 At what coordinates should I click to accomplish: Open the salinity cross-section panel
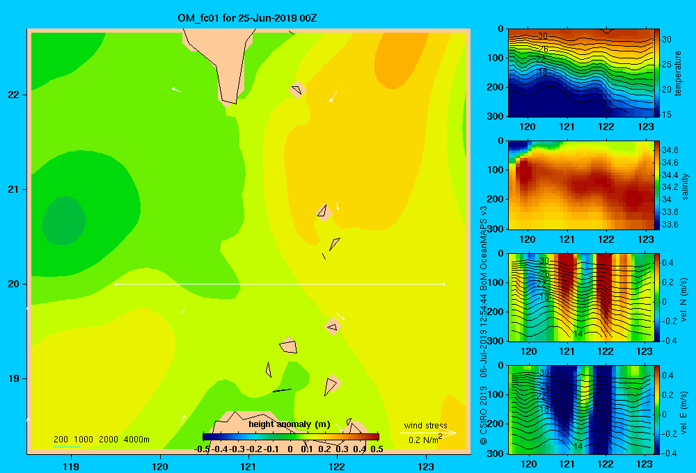pyautogui.click(x=581, y=185)
